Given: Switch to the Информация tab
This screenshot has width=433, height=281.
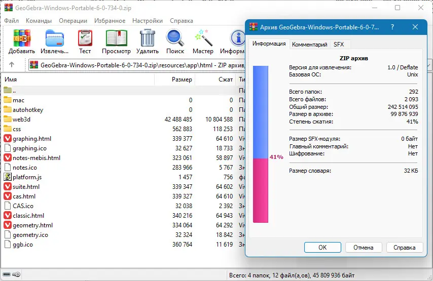Looking at the screenshot, I should [269, 44].
